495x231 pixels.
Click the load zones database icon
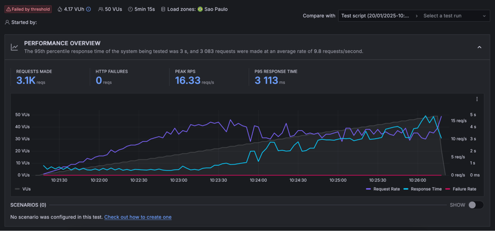(x=163, y=10)
